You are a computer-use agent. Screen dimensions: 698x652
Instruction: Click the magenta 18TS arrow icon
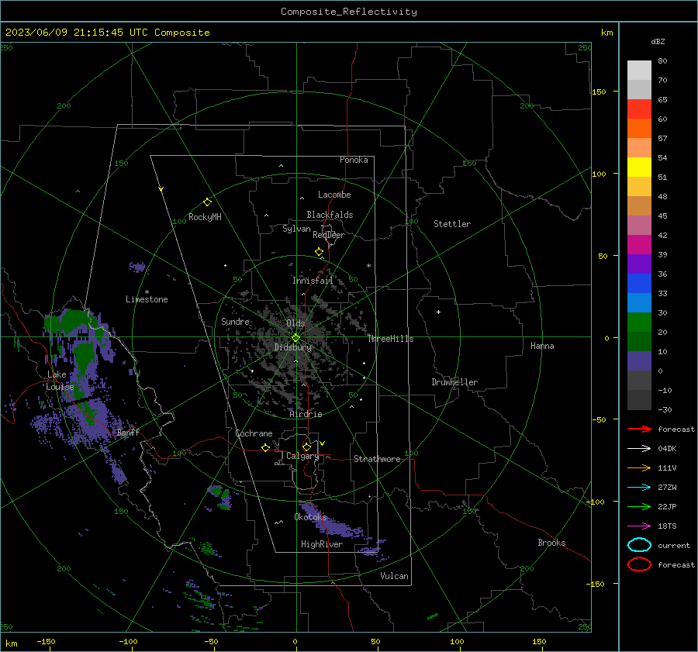pyautogui.click(x=639, y=526)
